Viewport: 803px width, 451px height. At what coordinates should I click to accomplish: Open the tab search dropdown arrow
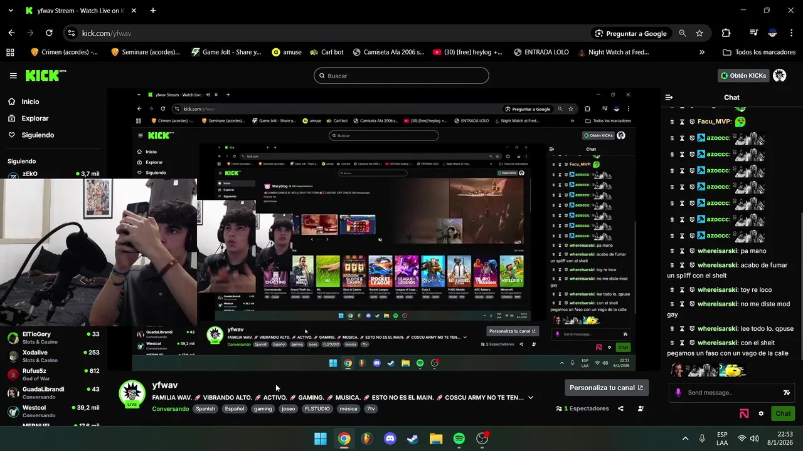click(10, 11)
